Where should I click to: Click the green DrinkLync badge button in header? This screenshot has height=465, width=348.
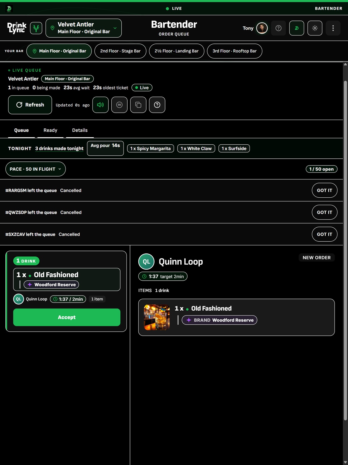pos(296,28)
